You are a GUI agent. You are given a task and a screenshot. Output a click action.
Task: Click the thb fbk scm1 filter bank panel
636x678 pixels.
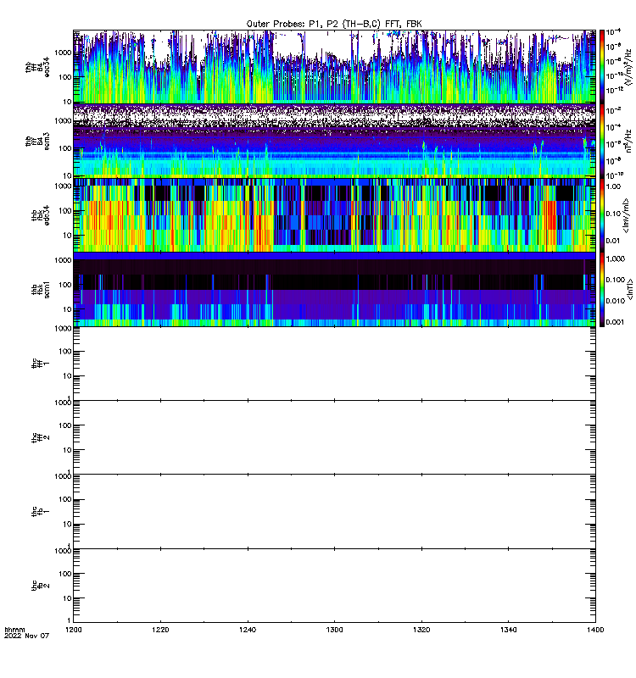pos(334,289)
